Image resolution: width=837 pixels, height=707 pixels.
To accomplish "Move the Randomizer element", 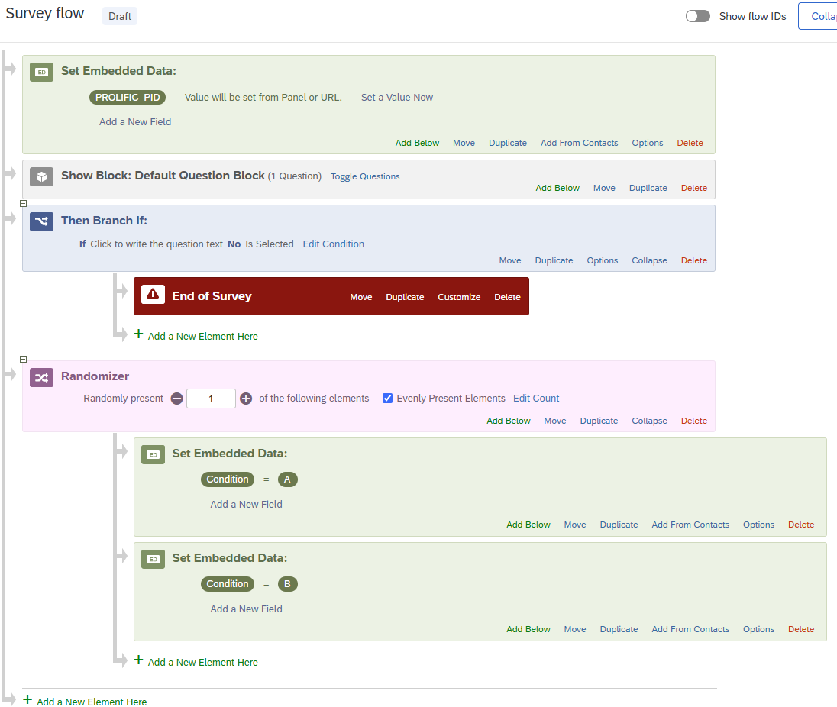I will [x=555, y=421].
